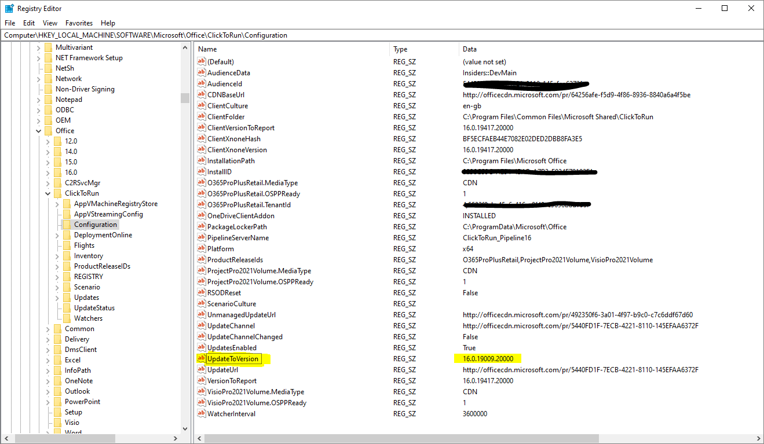Click the string icon for UpdatesEnabled
Screen dimensions: 764x444
pyautogui.click(x=202, y=347)
